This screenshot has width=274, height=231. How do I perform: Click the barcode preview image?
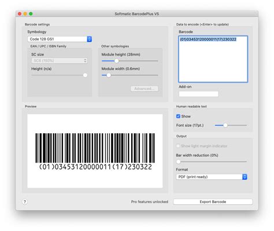click(95, 151)
